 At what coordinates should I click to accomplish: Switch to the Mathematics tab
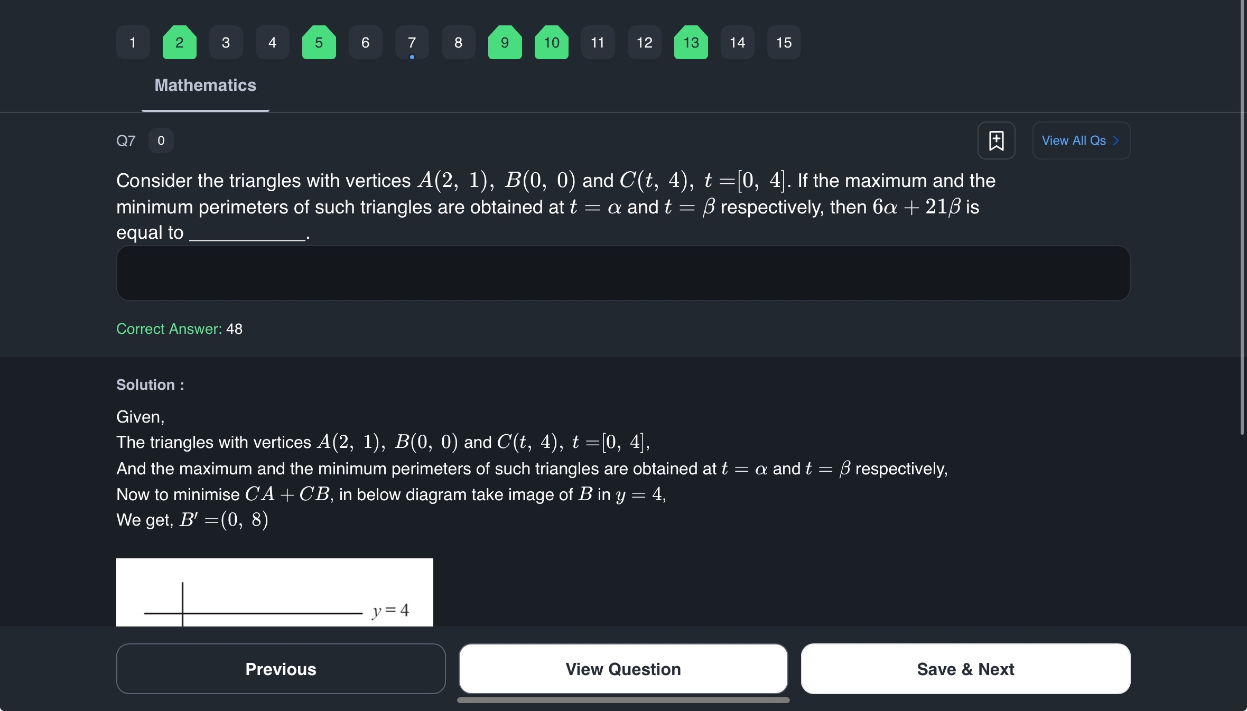205,86
